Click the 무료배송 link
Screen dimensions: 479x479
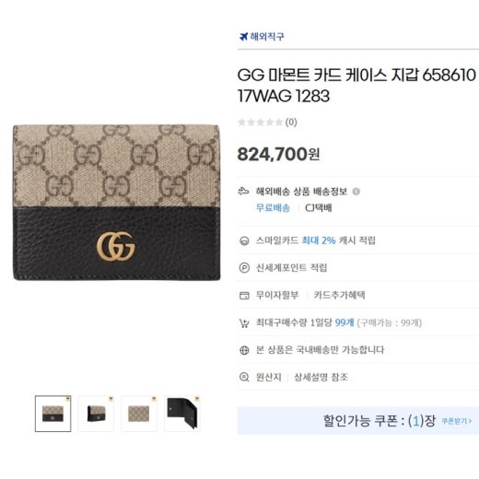click(x=273, y=208)
